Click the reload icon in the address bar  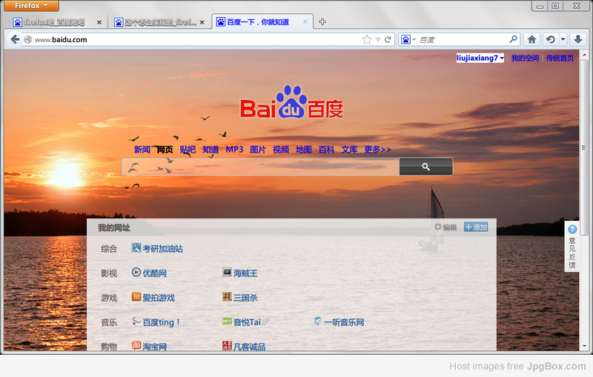[388, 39]
